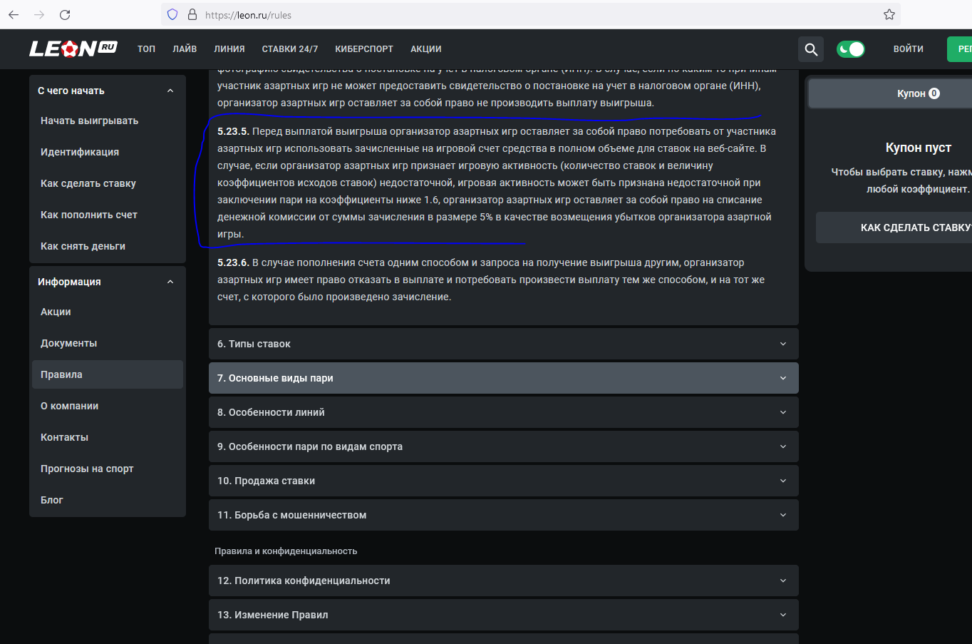The height and width of the screenshot is (644, 972).
Task: Expand the '6. Типы ставок' section
Action: [503, 344]
